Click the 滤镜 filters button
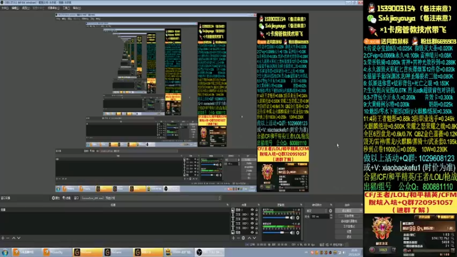Screen dimensions: 457x257 67,198
